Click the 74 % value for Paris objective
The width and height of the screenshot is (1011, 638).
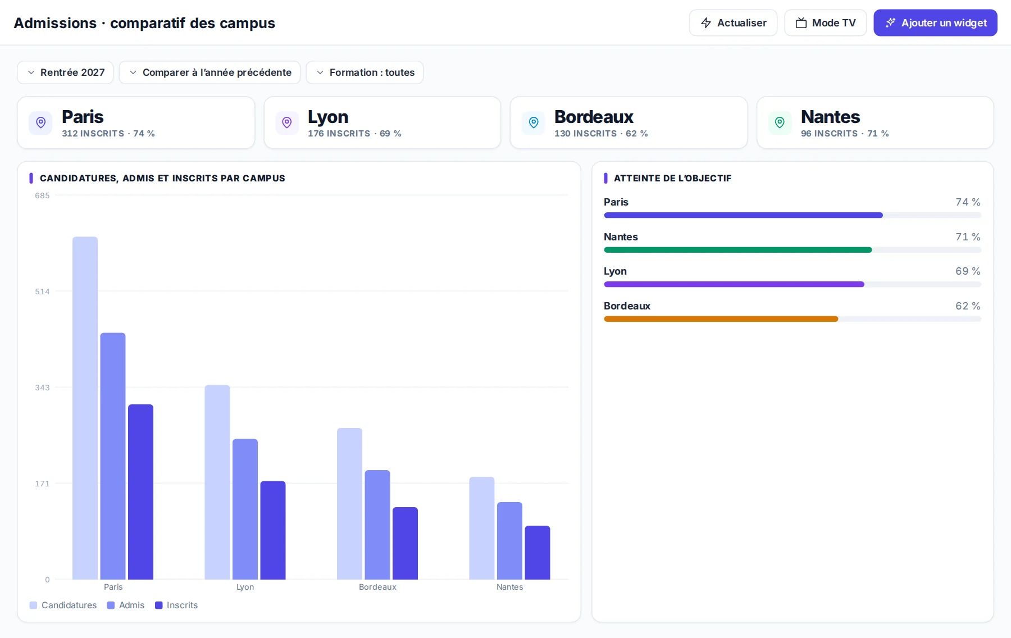968,202
